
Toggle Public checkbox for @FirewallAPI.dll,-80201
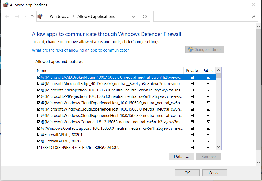[x=208, y=134]
